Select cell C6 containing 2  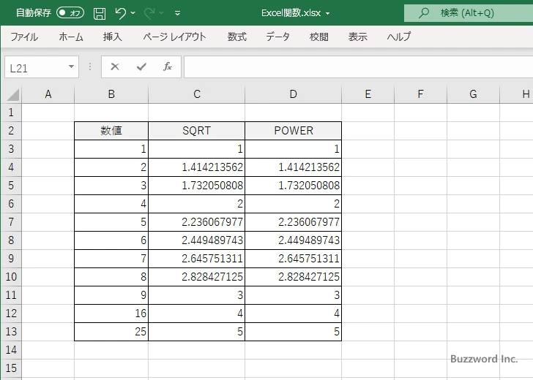[x=197, y=204]
